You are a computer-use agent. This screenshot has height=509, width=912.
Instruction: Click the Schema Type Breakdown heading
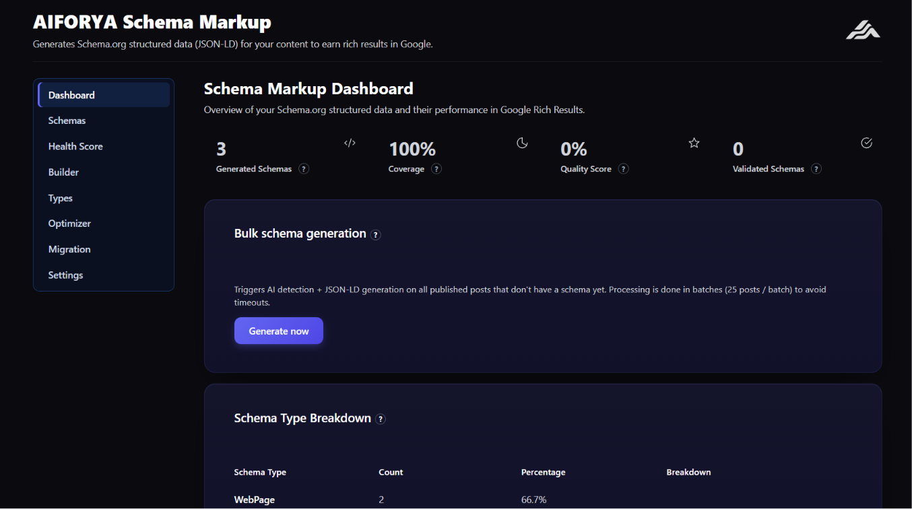coord(302,418)
